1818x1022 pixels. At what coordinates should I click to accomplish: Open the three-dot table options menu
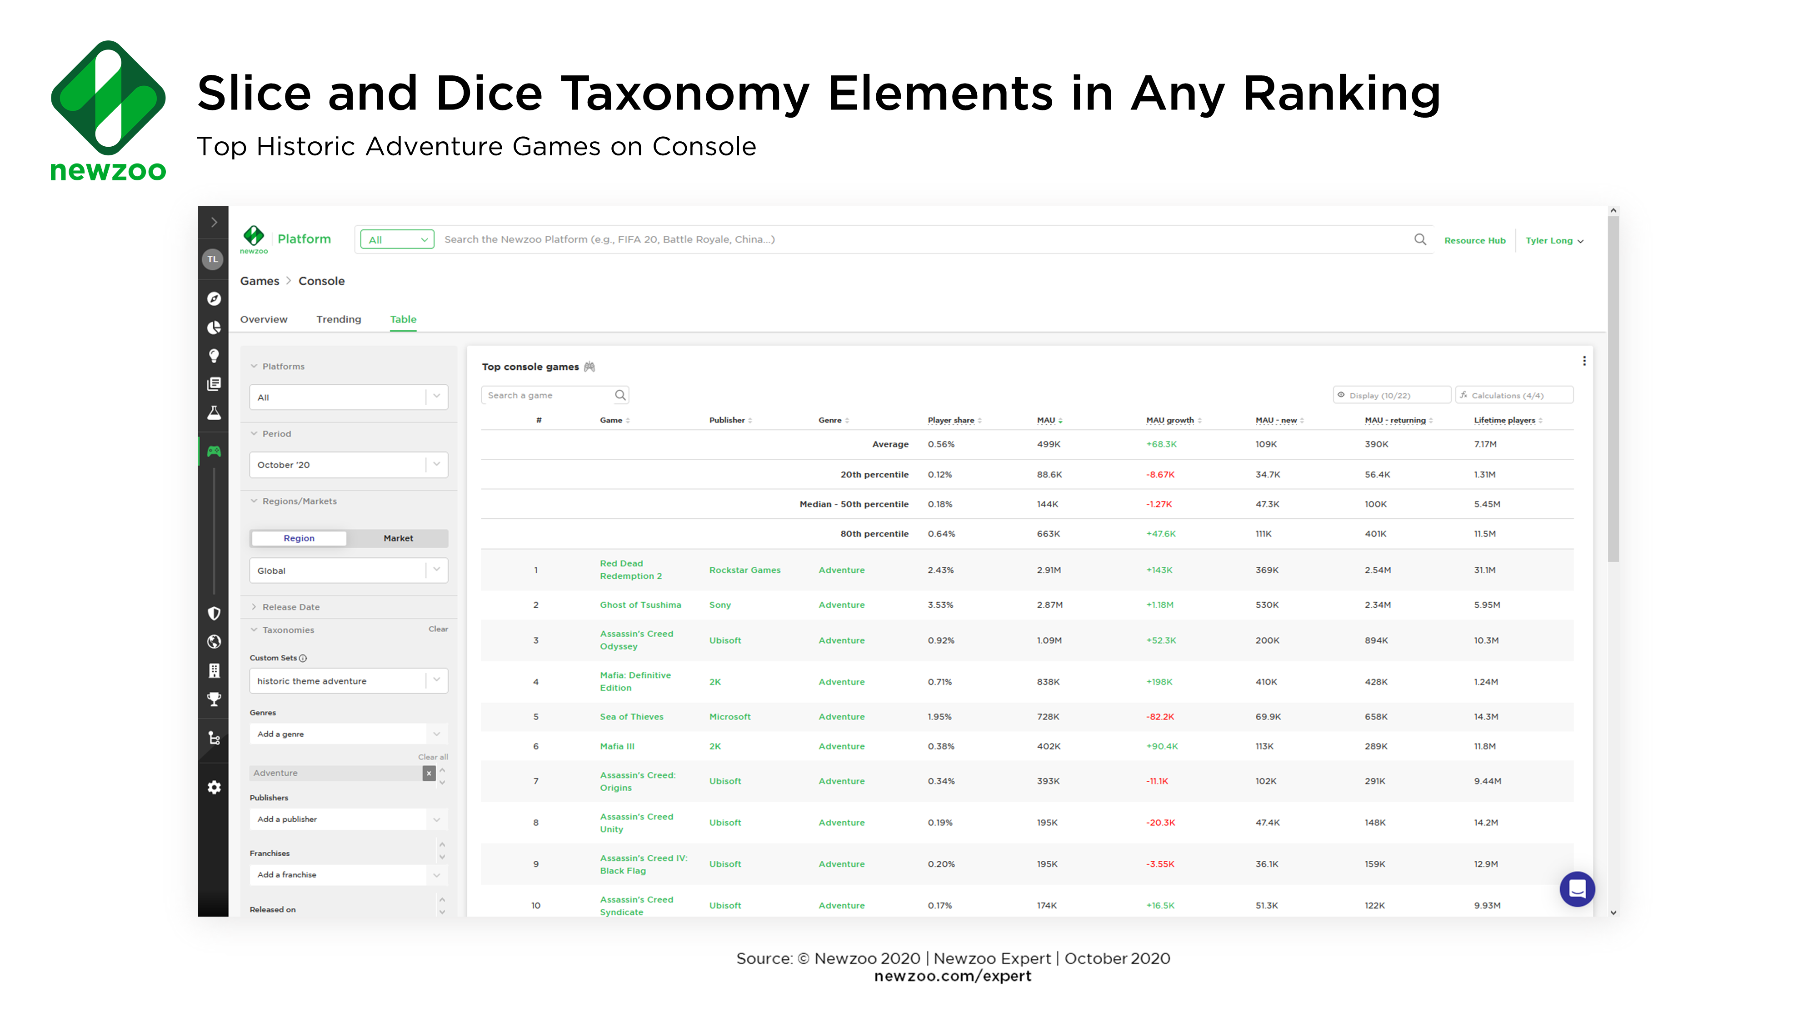coord(1584,361)
